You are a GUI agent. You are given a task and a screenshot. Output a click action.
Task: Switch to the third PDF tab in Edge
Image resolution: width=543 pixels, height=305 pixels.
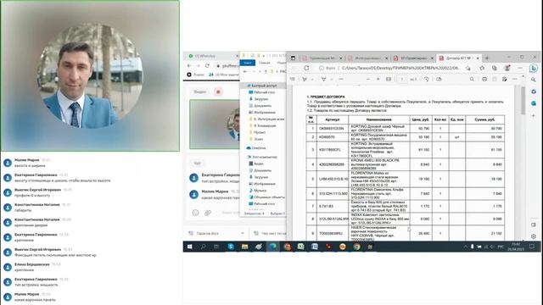pyautogui.click(x=413, y=58)
